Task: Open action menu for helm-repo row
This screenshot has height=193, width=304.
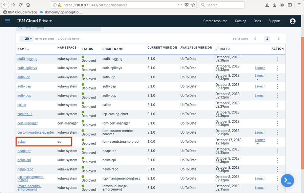Action: [278, 169]
